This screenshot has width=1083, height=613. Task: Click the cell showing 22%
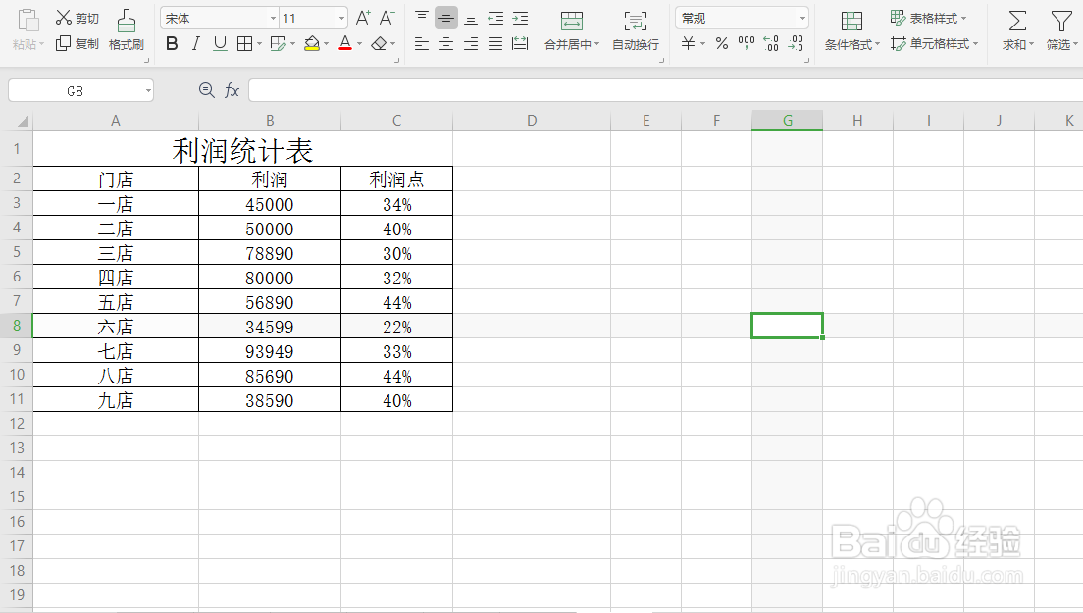[396, 327]
